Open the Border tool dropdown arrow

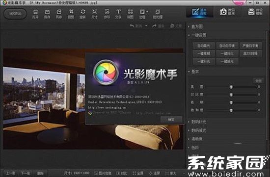coord(147,12)
